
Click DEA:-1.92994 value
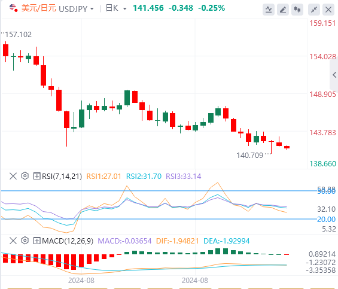227,241
